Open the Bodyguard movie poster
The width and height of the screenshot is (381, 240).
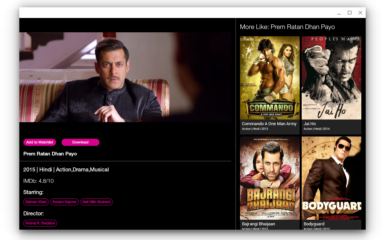click(x=331, y=178)
